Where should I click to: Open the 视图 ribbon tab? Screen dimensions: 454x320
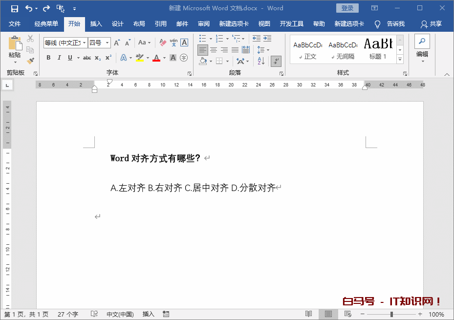tap(264, 23)
